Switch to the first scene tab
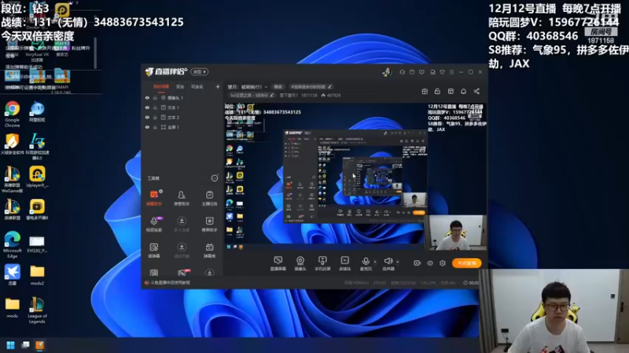The width and height of the screenshot is (629, 353). click(x=161, y=86)
